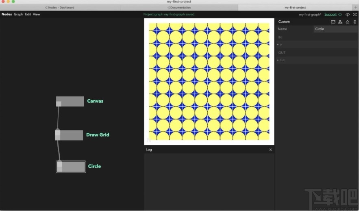Close the Log panel

271,150
